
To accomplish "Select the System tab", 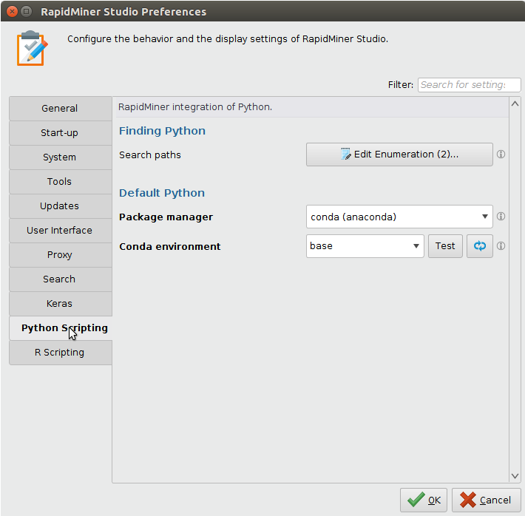I will (x=60, y=157).
